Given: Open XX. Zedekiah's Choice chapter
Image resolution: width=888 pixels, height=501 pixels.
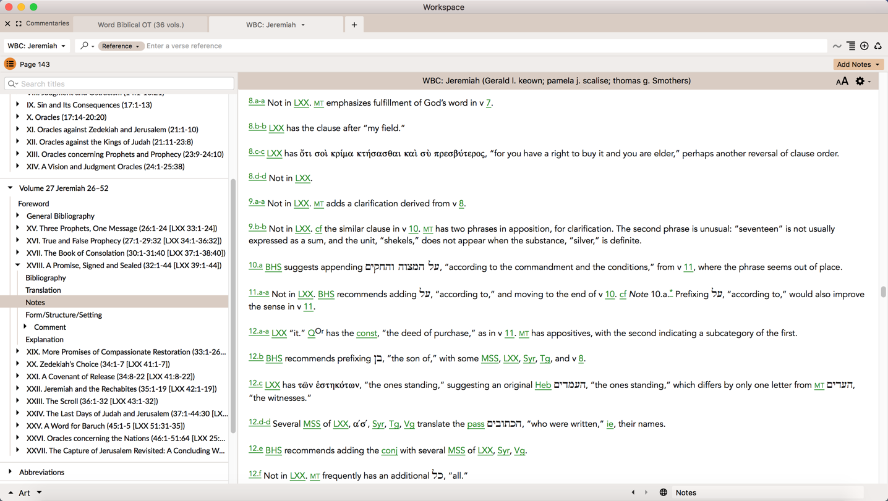Looking at the screenshot, I should coord(98,364).
